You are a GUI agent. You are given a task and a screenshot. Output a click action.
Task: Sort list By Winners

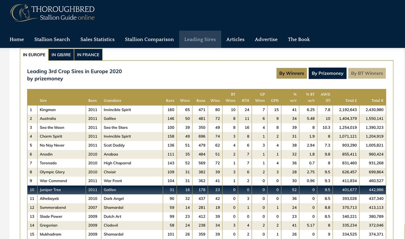point(292,73)
